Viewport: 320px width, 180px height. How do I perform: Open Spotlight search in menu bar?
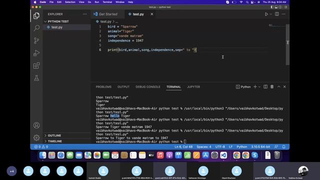tap(247, 2)
